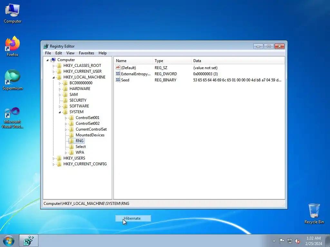Expand the CurrentControlSet key
330x247 pixels.
[66, 130]
